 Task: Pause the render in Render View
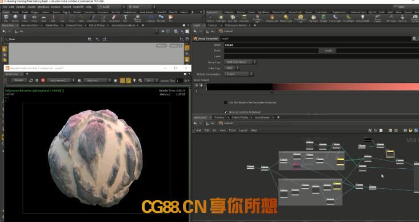pyautogui.click(x=37, y=80)
